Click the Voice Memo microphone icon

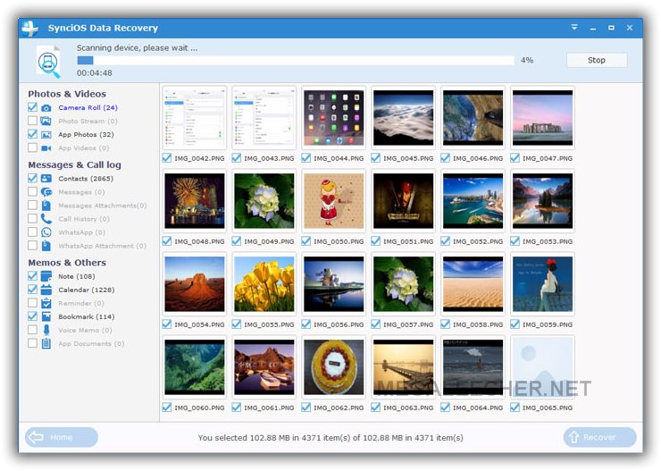pos(46,330)
